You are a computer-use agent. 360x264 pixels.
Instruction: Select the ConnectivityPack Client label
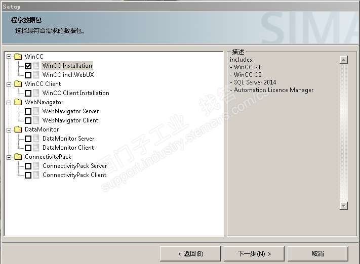coord(74,175)
